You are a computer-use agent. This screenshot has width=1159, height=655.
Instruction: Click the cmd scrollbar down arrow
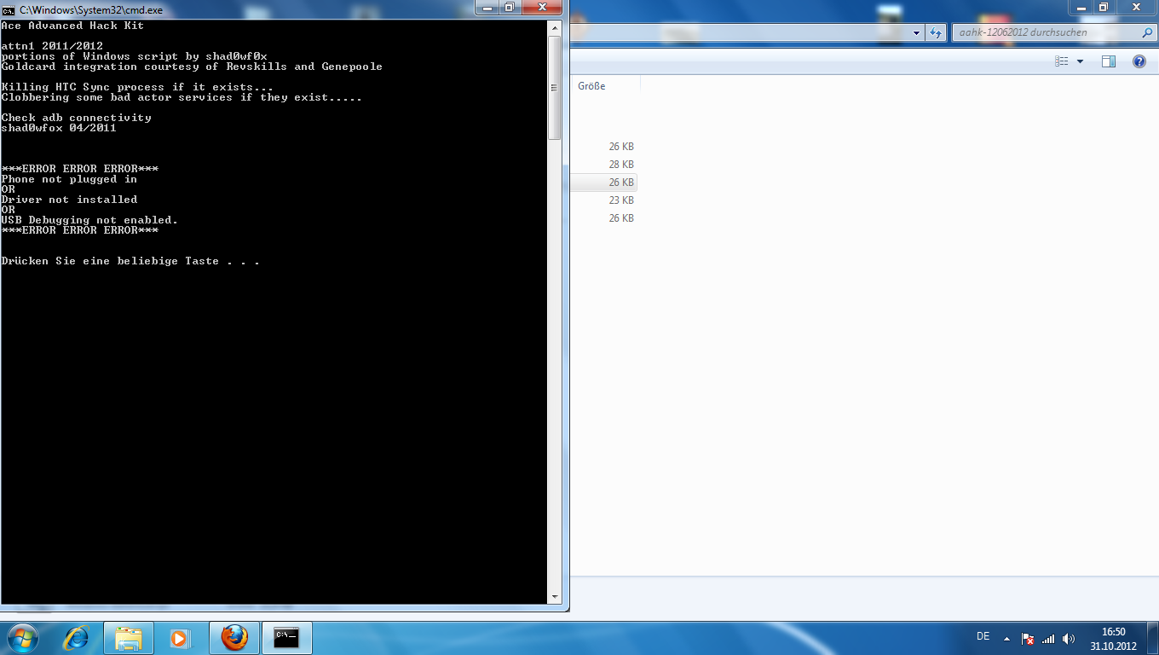(x=555, y=597)
